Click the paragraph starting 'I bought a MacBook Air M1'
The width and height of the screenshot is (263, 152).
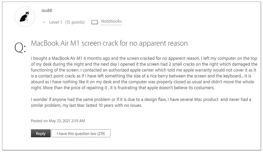click(x=144, y=73)
